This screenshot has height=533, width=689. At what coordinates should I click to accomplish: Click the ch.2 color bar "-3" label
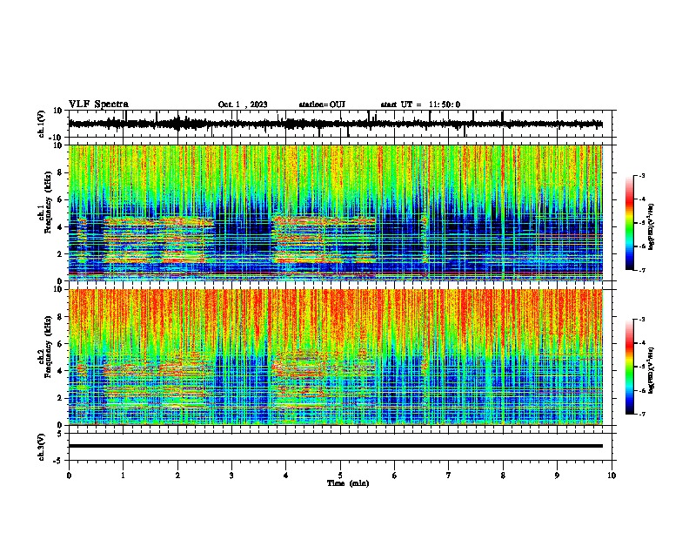[642, 320]
